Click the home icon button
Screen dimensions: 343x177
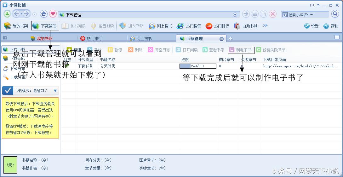click(44, 14)
